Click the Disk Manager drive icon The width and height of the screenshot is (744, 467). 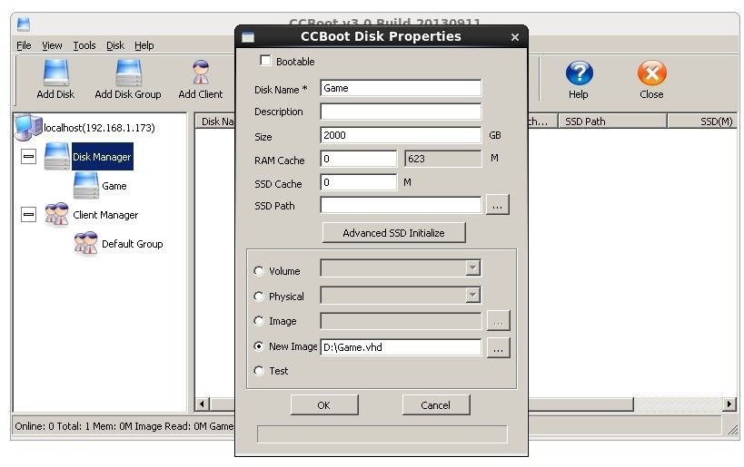(x=57, y=156)
